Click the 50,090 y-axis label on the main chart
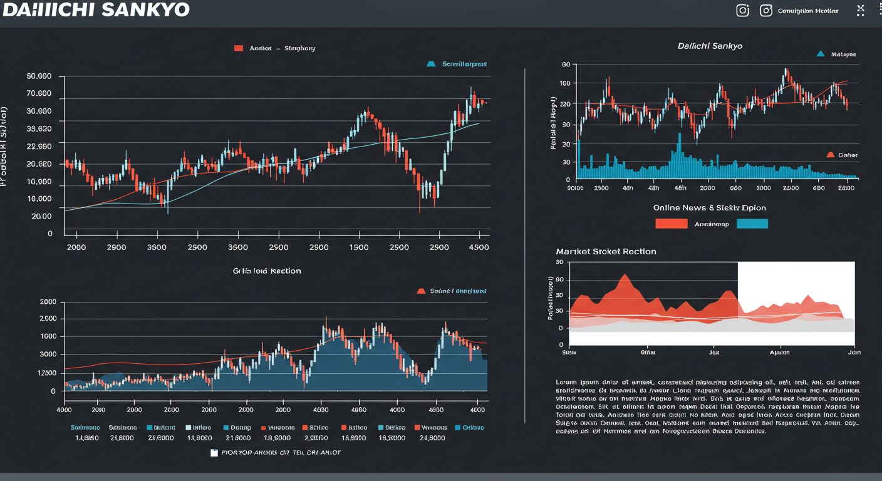The width and height of the screenshot is (882, 481). pos(39,76)
